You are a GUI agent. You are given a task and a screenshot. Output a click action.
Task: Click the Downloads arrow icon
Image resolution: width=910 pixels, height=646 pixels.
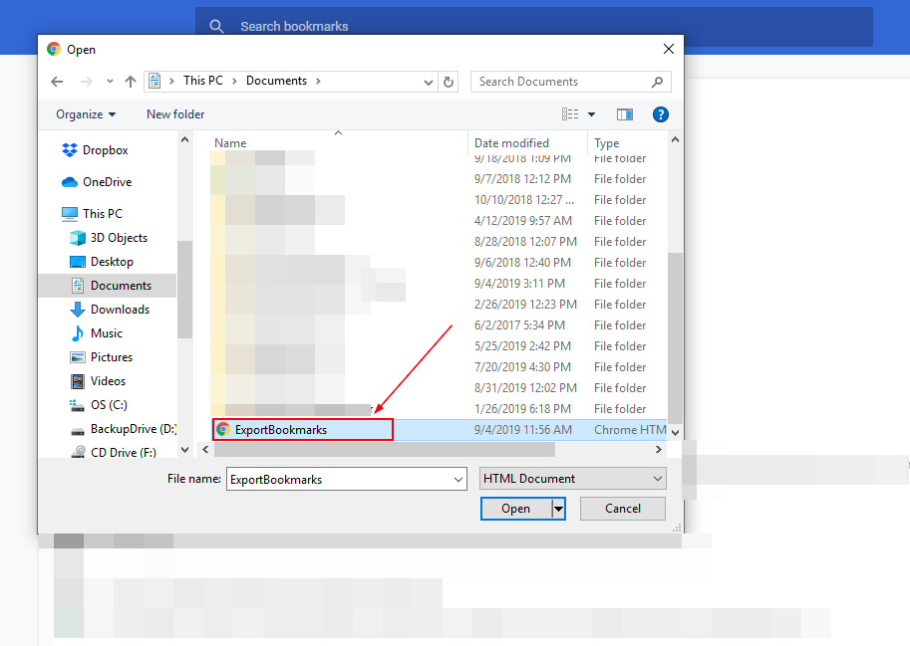pyautogui.click(x=77, y=310)
